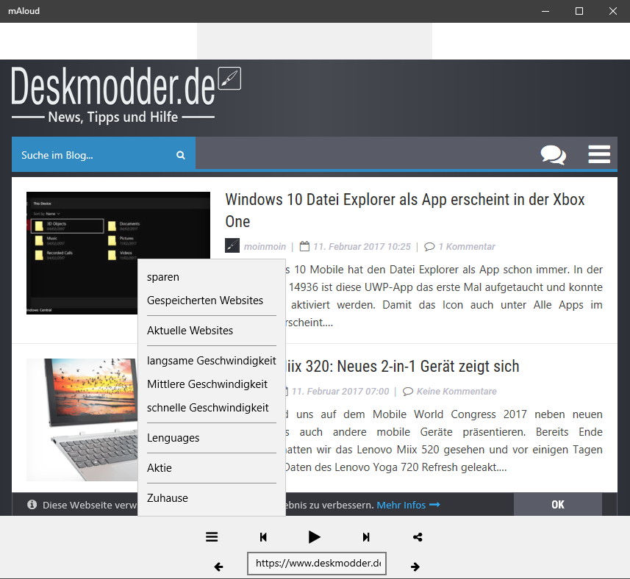Viewport: 630px width, 579px height.
Task: Select 'sparen' from the menu
Action: point(211,277)
